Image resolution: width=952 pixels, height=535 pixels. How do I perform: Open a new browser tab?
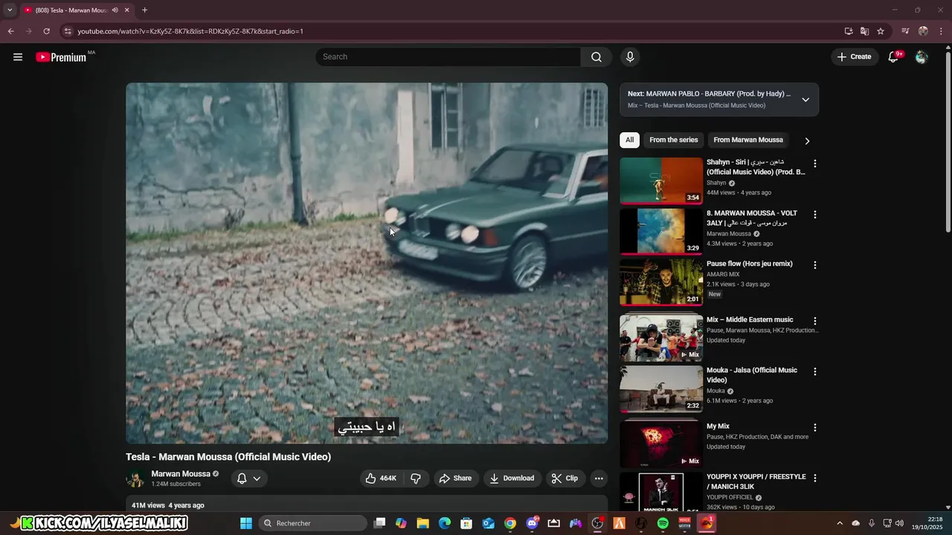pos(144,10)
